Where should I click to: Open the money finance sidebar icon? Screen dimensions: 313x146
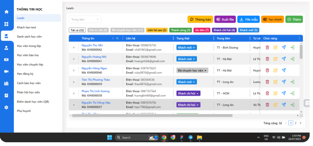tap(6, 60)
